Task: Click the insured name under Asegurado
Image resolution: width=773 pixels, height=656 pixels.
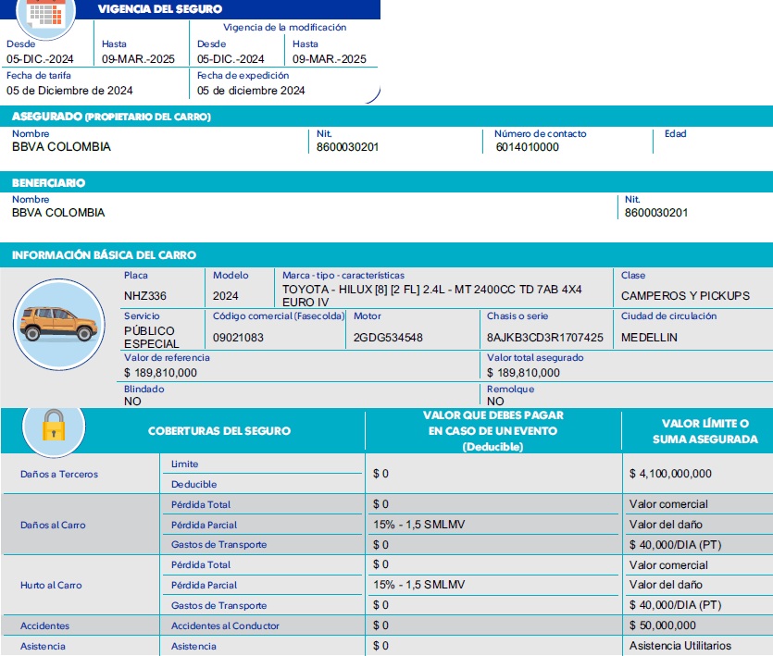Action: pos(61,147)
